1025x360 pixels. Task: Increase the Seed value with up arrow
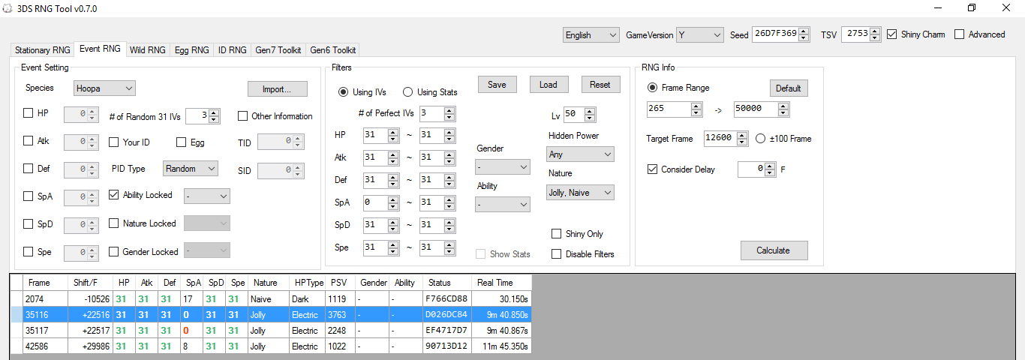[804, 31]
